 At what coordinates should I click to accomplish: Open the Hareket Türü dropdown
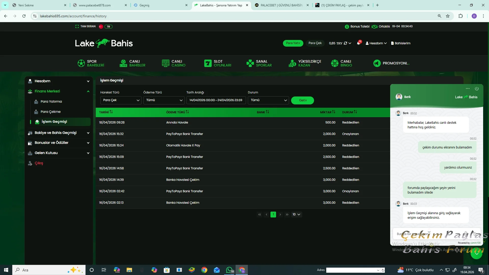121,100
